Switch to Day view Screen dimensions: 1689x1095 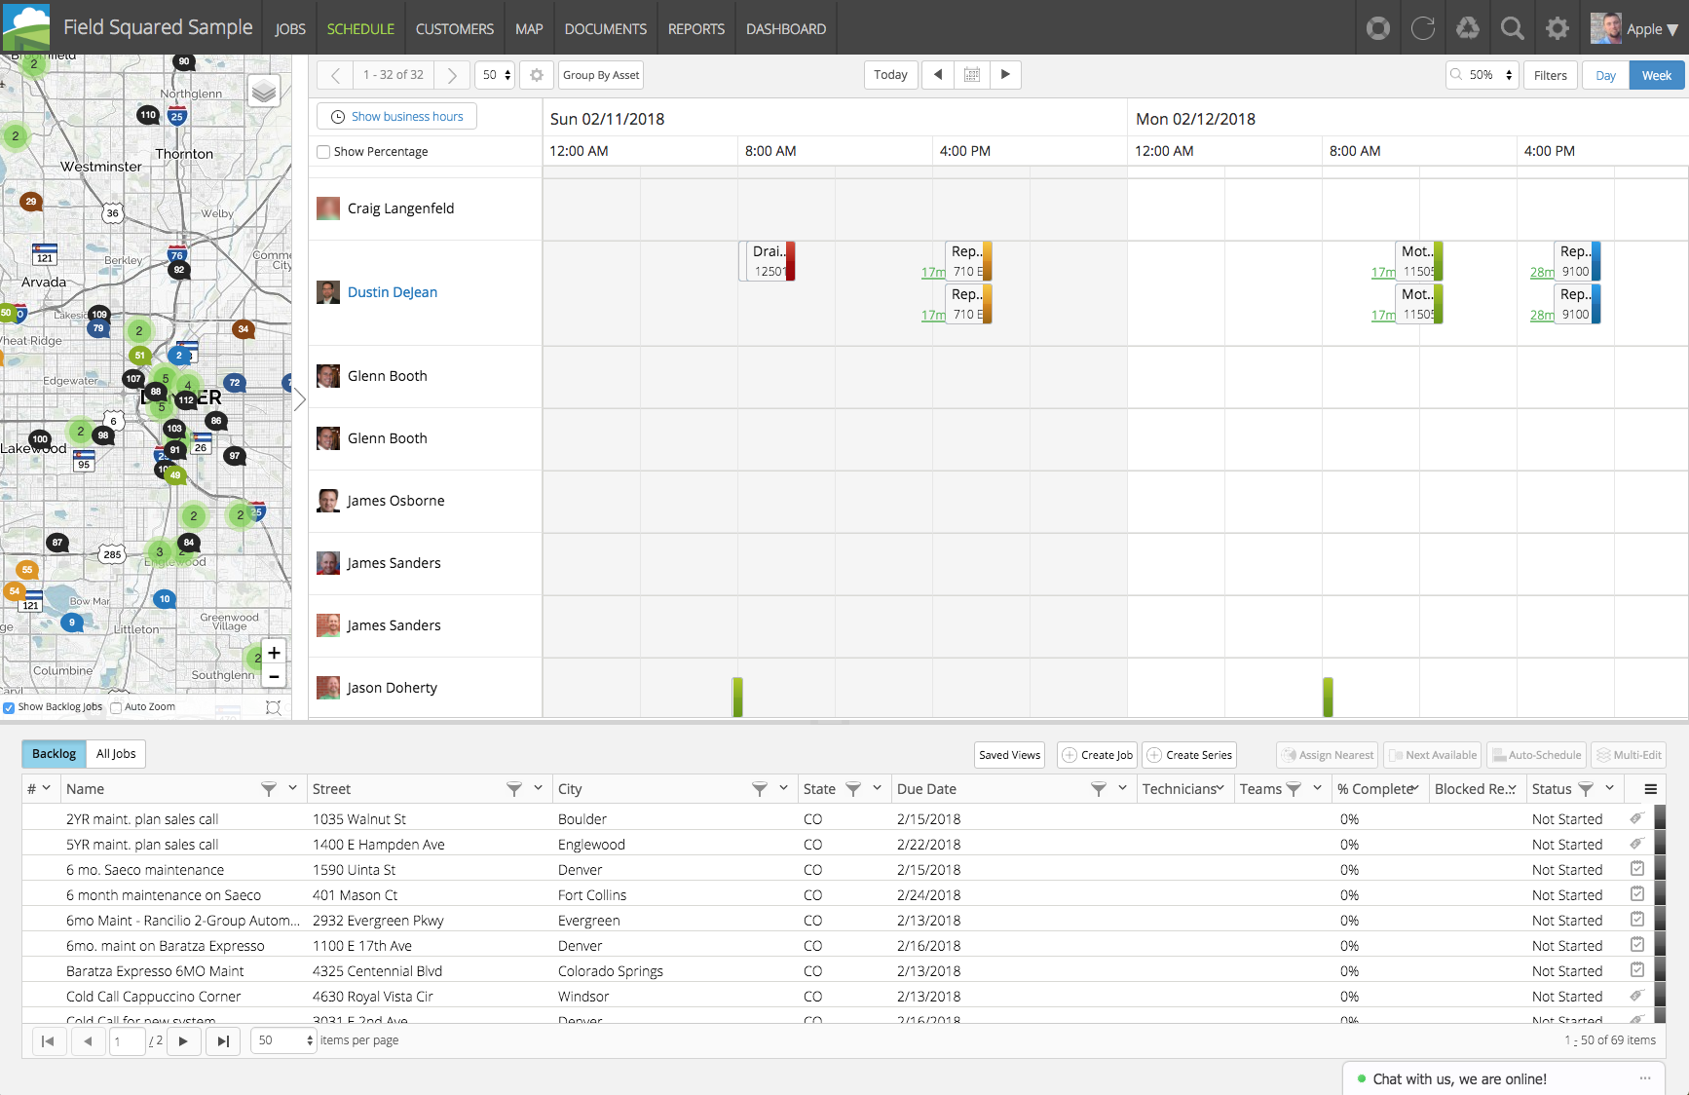(1605, 75)
